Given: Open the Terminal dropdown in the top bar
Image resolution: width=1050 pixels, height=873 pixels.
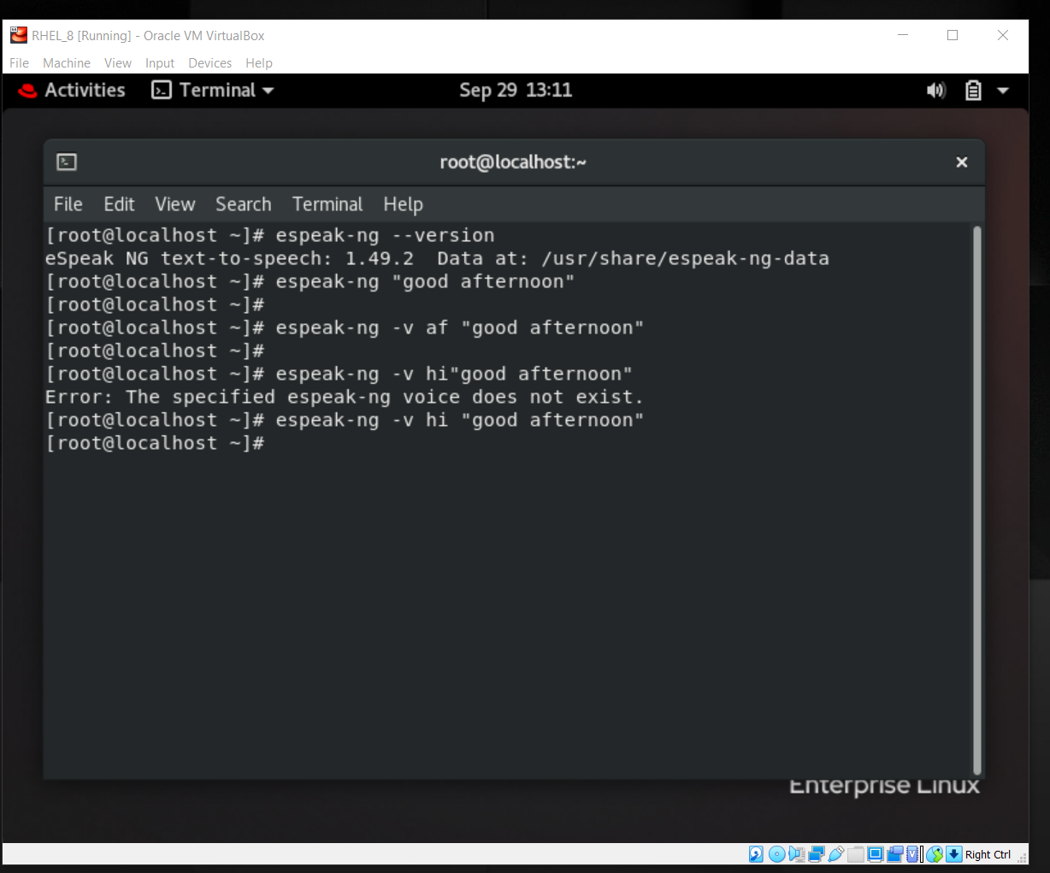Looking at the screenshot, I should pyautogui.click(x=211, y=90).
